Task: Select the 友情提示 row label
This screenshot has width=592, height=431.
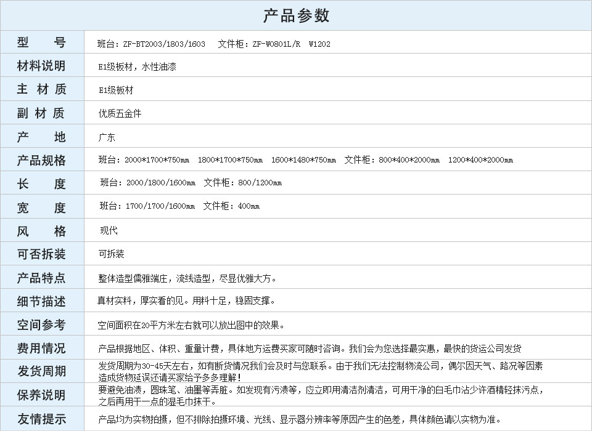Action: (41, 419)
